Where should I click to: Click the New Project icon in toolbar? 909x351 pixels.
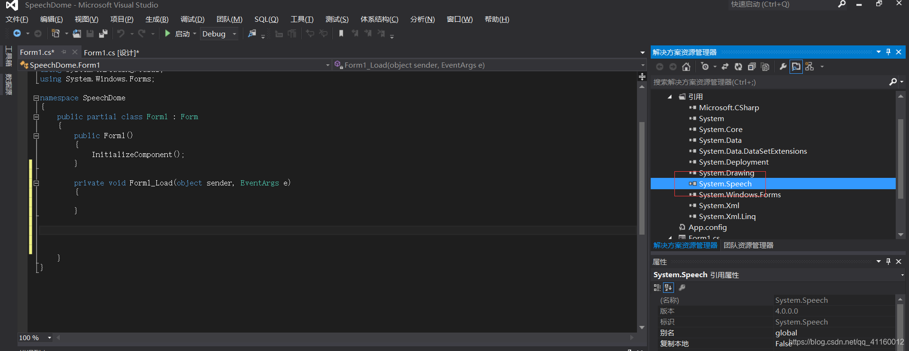(x=55, y=34)
